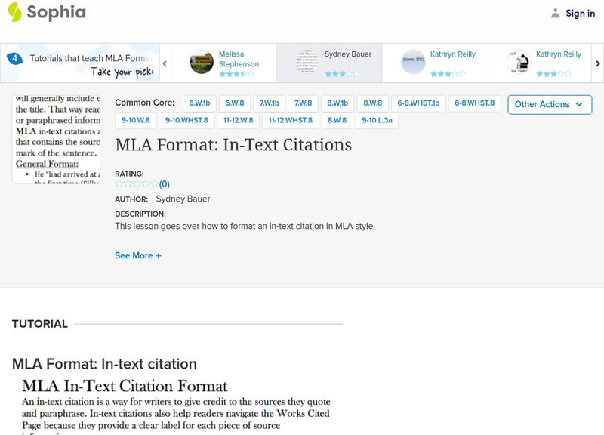Open the tutorial preview thumbnail image

[56, 139]
